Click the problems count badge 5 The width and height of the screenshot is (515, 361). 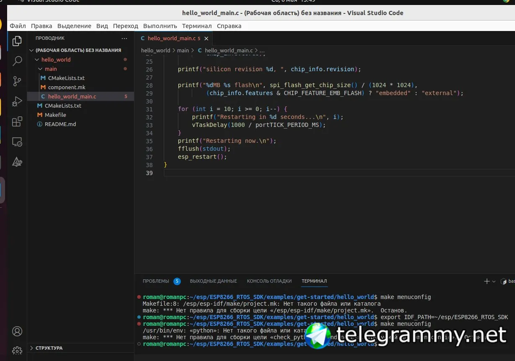[177, 281]
